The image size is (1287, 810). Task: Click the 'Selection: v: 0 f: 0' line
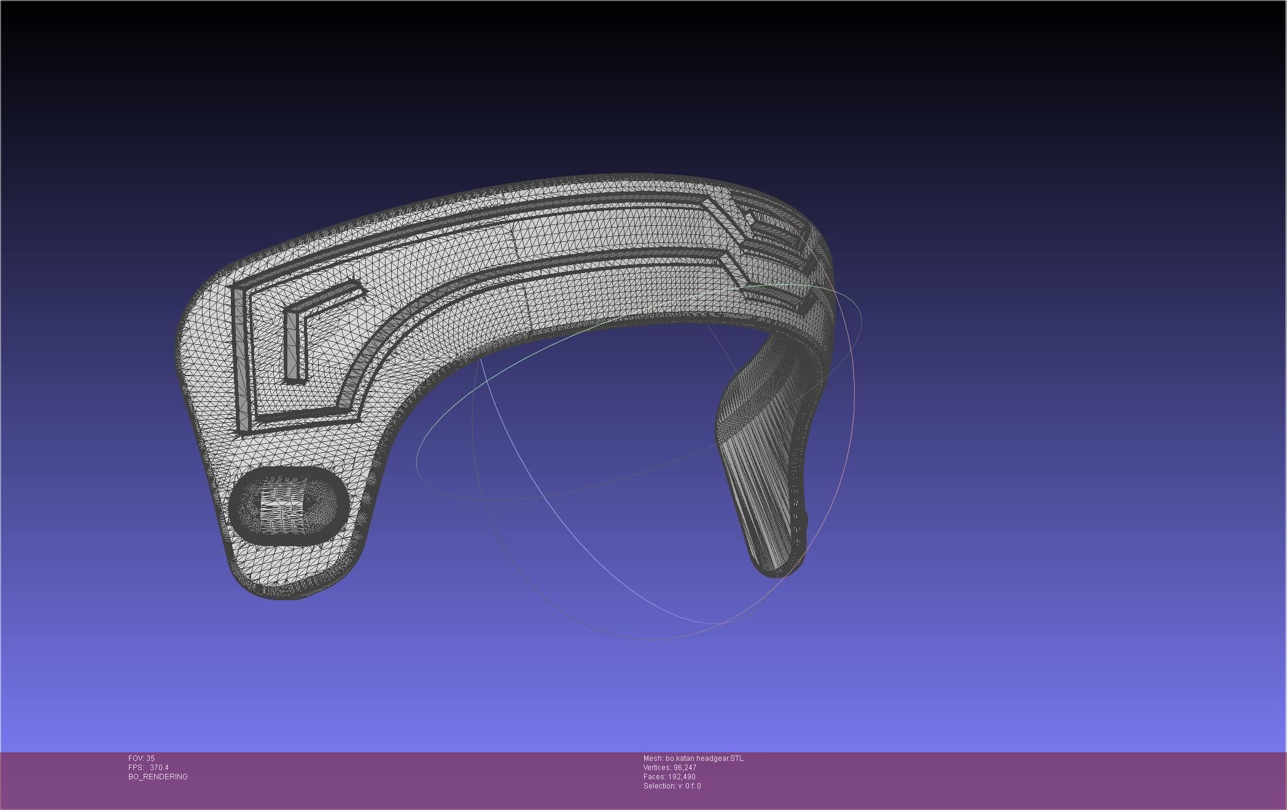pos(672,786)
